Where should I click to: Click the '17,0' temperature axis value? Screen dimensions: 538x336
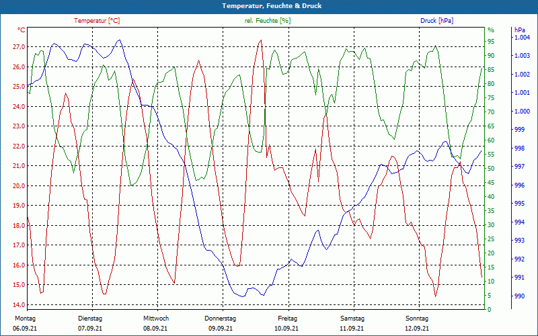tap(19, 245)
